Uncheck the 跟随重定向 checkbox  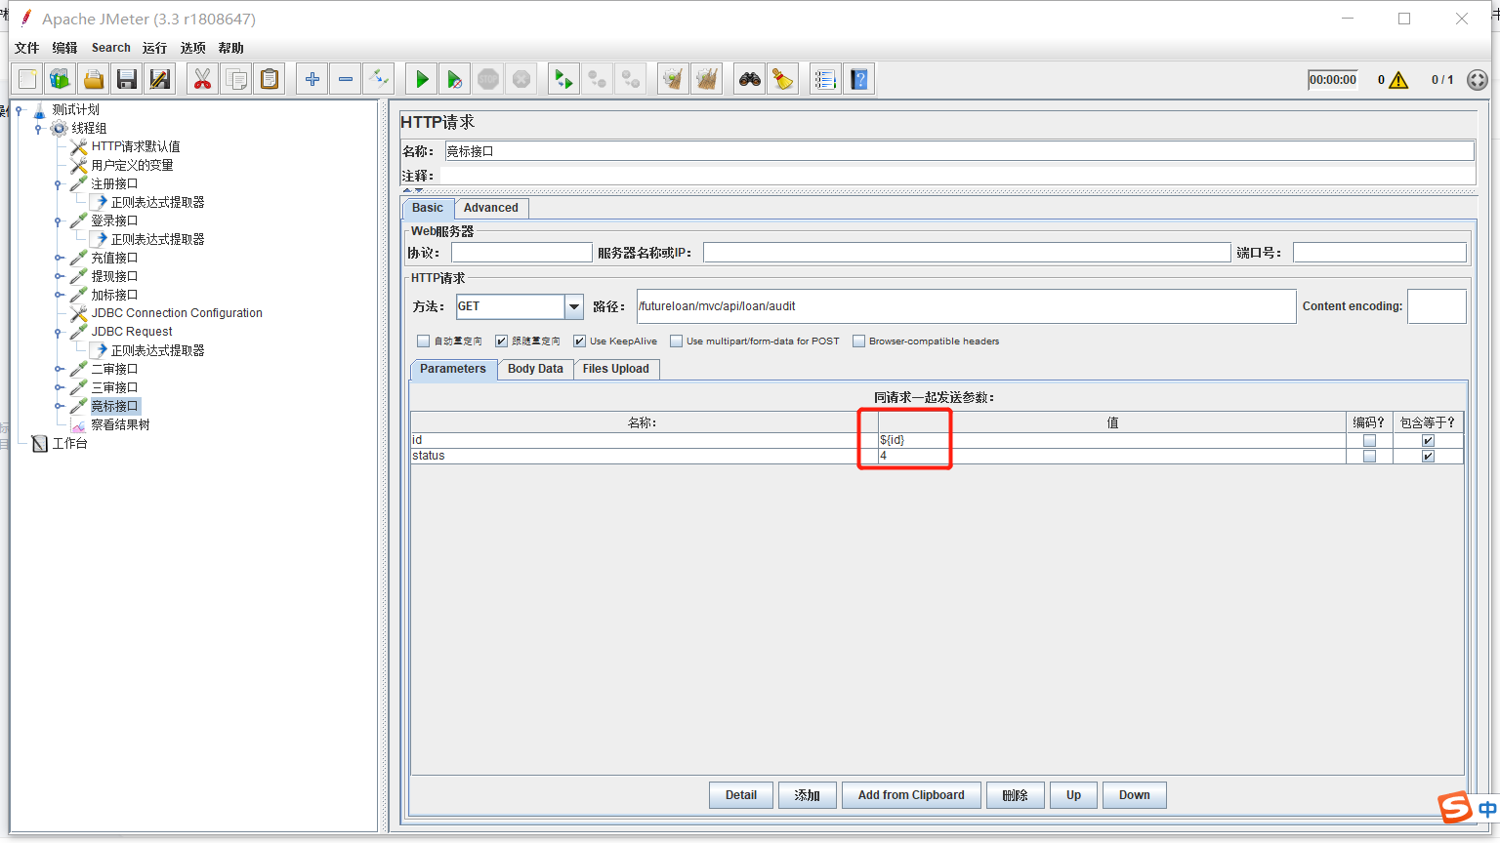click(x=501, y=341)
